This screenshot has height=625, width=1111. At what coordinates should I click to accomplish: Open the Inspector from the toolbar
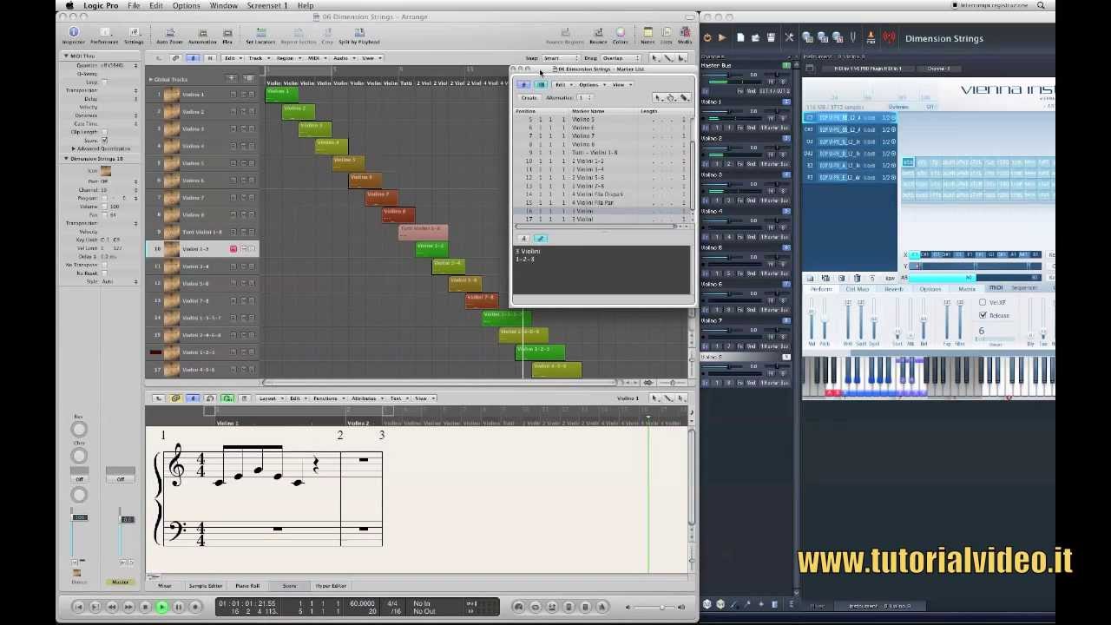[73, 35]
